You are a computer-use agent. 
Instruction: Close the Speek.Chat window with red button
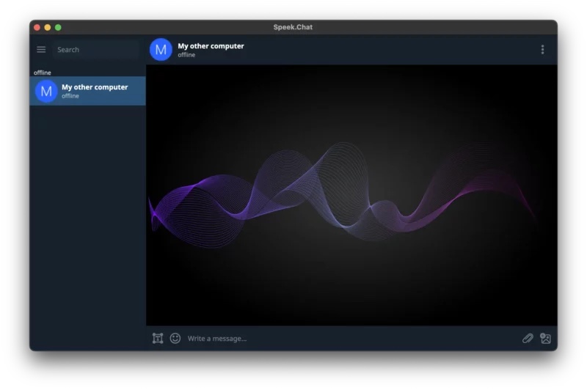[37, 27]
